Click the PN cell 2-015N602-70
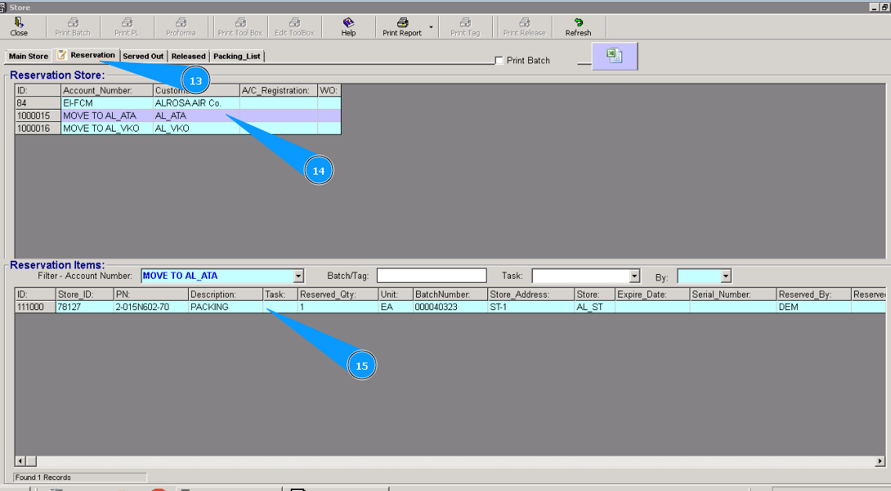891x491 pixels. click(150, 307)
